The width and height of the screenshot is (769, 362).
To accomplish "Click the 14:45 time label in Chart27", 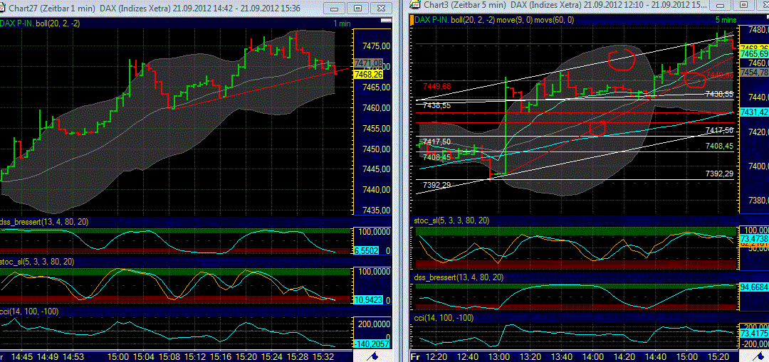I will click(x=21, y=356).
